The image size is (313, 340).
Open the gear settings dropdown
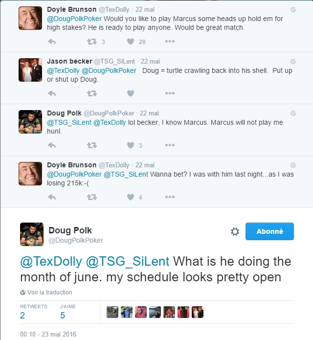click(234, 231)
